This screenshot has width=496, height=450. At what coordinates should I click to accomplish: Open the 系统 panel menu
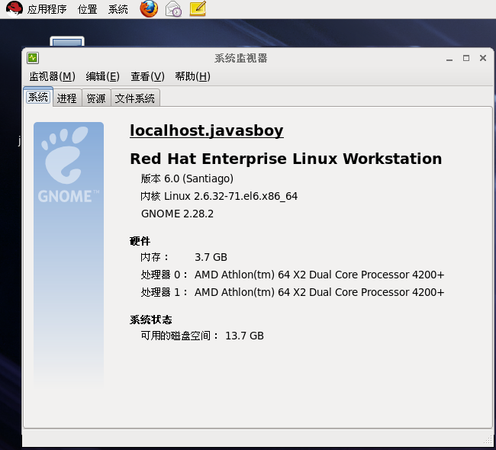pyautogui.click(x=118, y=9)
